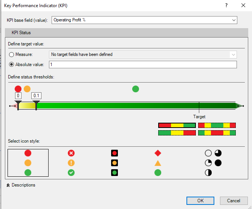Click the Cancel button

pos(234,201)
